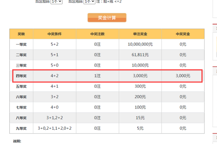The height and width of the screenshot is (144, 217).
Task: Open the 后区胆码 count dropdown
Action: coord(56,2)
